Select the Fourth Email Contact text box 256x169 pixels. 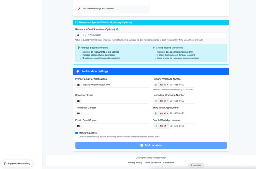115,126
